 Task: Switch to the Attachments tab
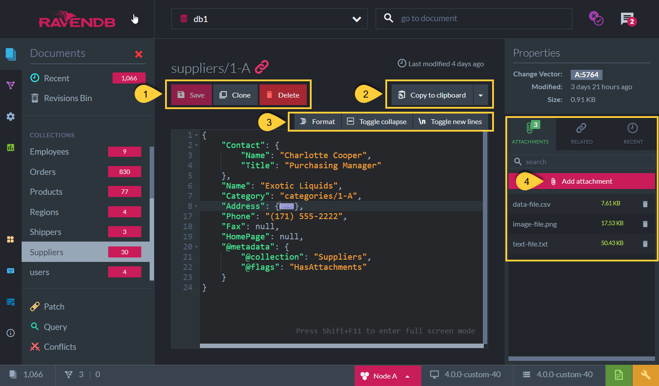coord(530,133)
